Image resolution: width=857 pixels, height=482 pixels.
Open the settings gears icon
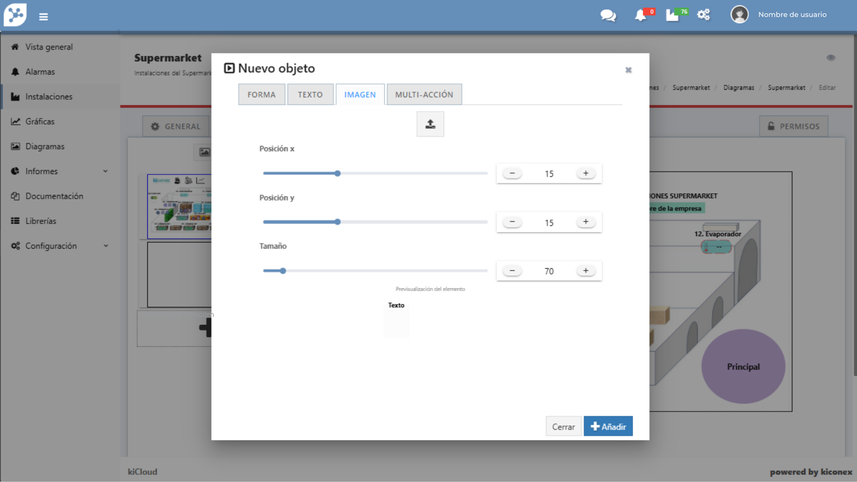[x=703, y=15]
